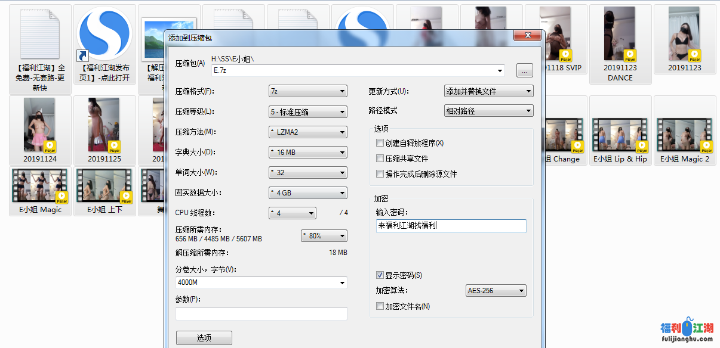Enable the 创建自释放程序 checkbox
The width and height of the screenshot is (720, 348).
click(x=380, y=143)
